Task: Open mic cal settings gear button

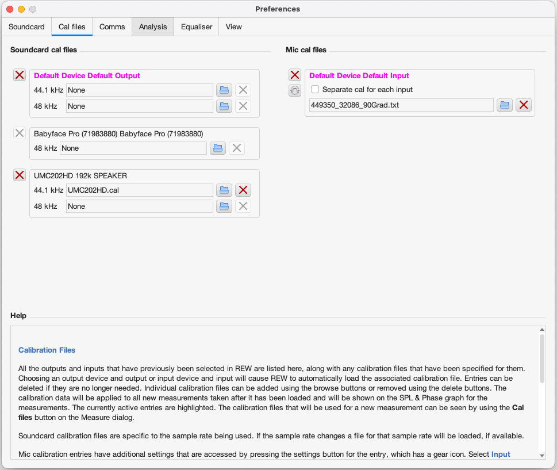Action: [x=295, y=90]
